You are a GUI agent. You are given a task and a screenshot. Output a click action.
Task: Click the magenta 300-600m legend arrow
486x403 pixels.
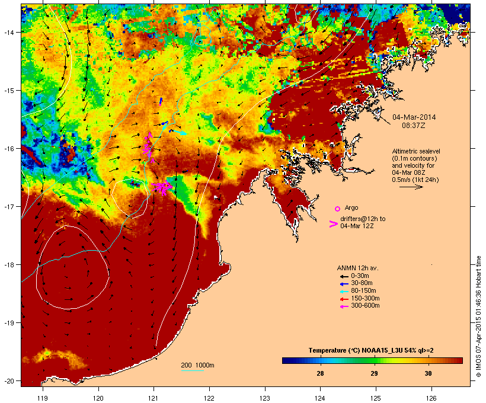(x=344, y=306)
